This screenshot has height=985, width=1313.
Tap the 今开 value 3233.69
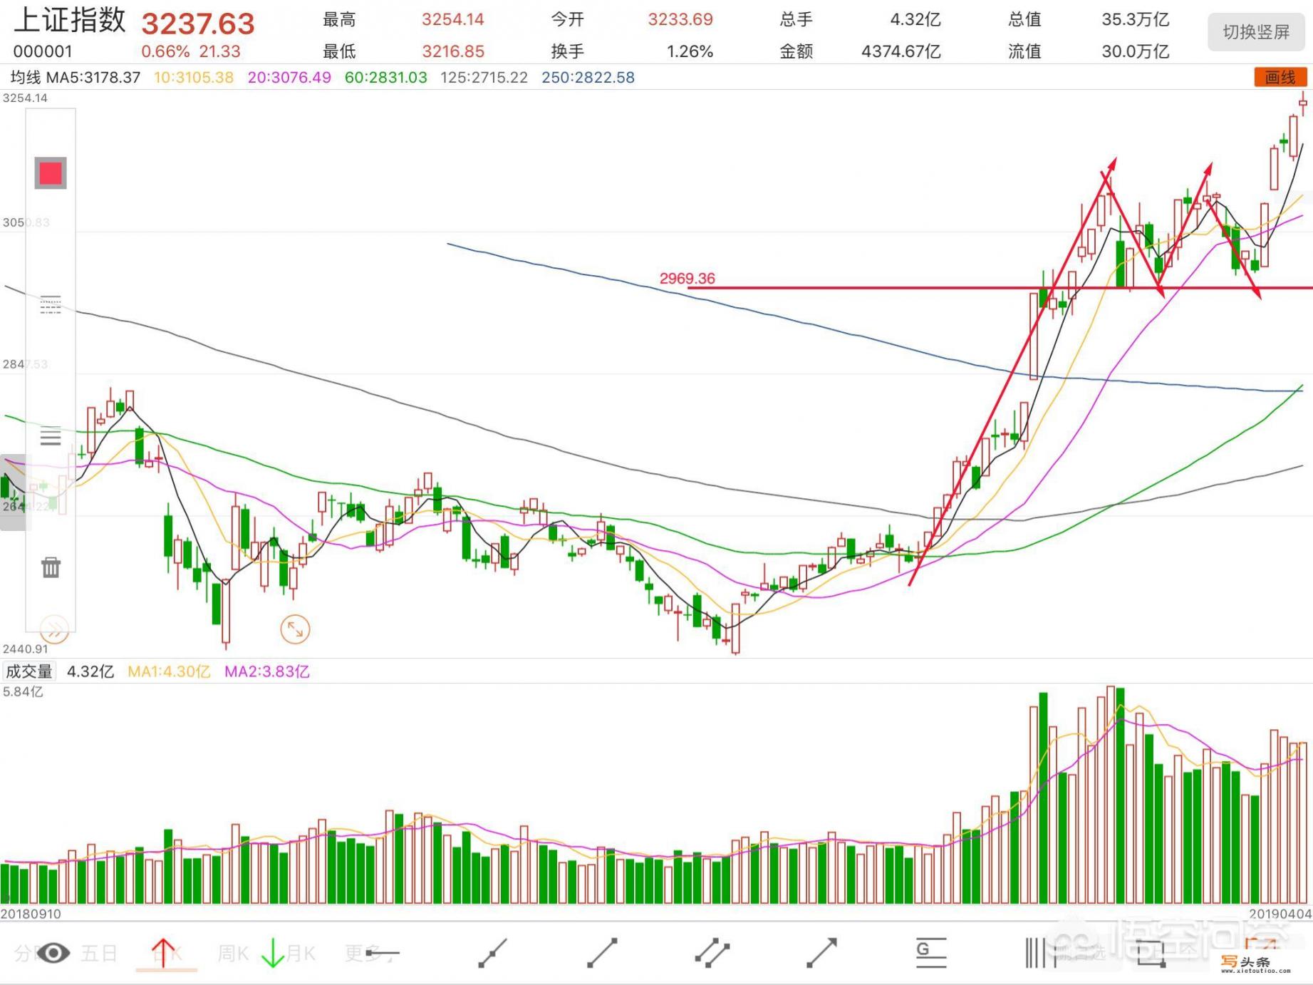coord(680,19)
